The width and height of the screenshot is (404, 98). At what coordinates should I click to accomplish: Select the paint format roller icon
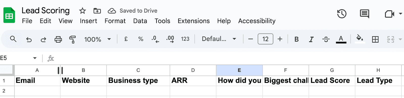[73, 39]
